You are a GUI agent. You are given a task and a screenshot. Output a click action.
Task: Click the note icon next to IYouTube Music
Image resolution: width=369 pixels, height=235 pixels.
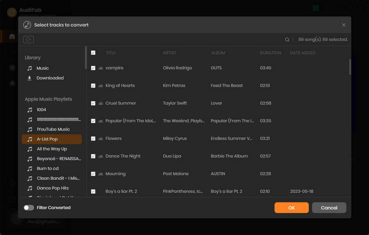[x=30, y=130]
